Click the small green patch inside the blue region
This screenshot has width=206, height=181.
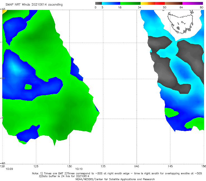[28, 87]
